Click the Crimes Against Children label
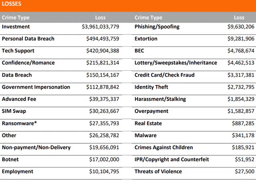This screenshot has height=180, width=256. 164,147
